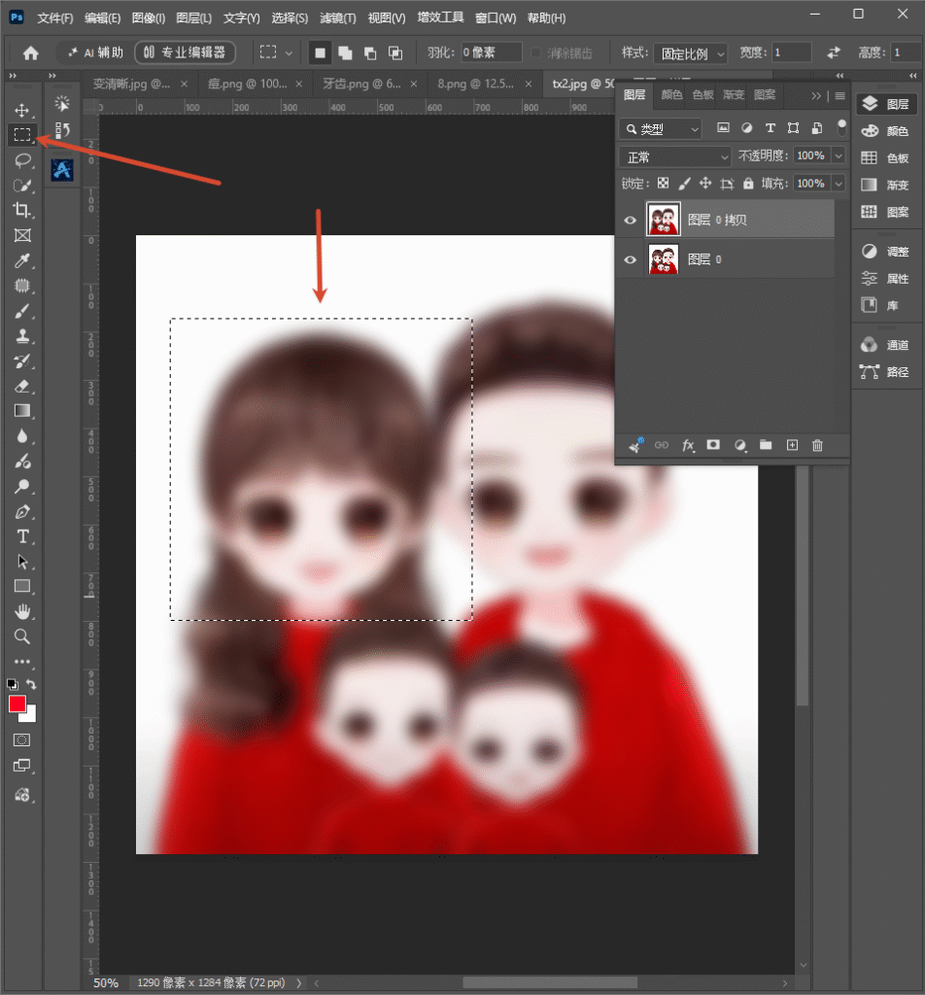Hide the 图层 0 layer

630,259
